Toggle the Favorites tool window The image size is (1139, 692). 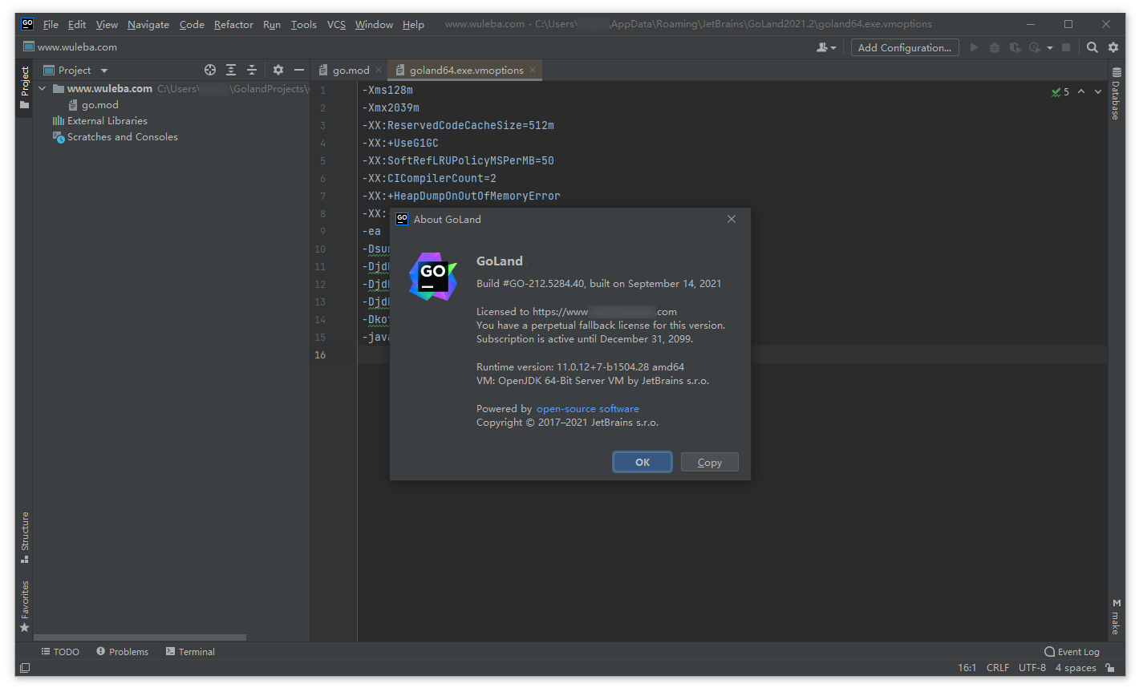24,606
